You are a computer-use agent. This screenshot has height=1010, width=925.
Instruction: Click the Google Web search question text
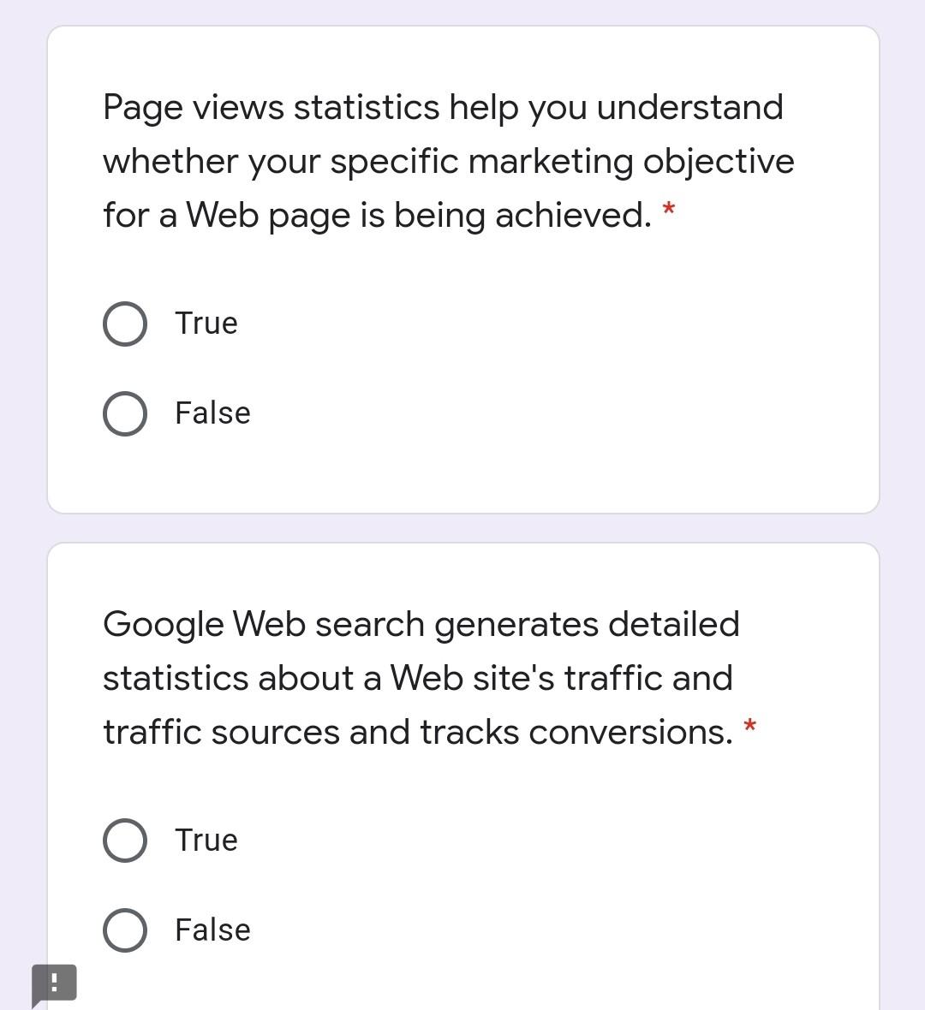pyautogui.click(x=420, y=677)
